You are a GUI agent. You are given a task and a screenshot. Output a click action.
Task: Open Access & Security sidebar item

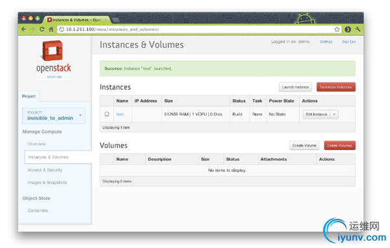click(45, 170)
